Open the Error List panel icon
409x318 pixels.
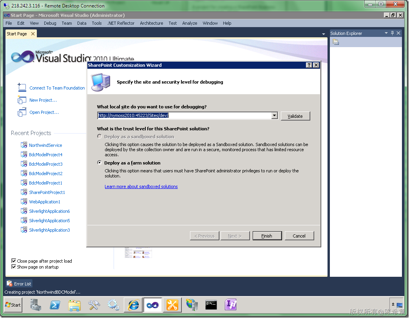pos(9,283)
